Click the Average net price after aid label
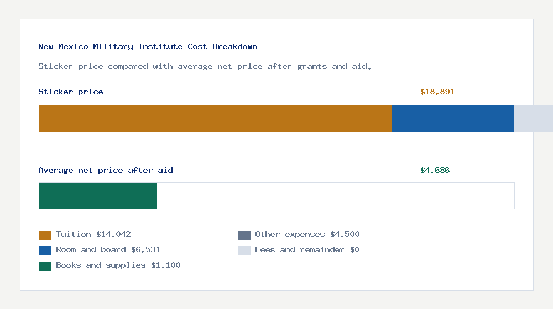Viewport: 553px width, 309px height. [x=106, y=170]
